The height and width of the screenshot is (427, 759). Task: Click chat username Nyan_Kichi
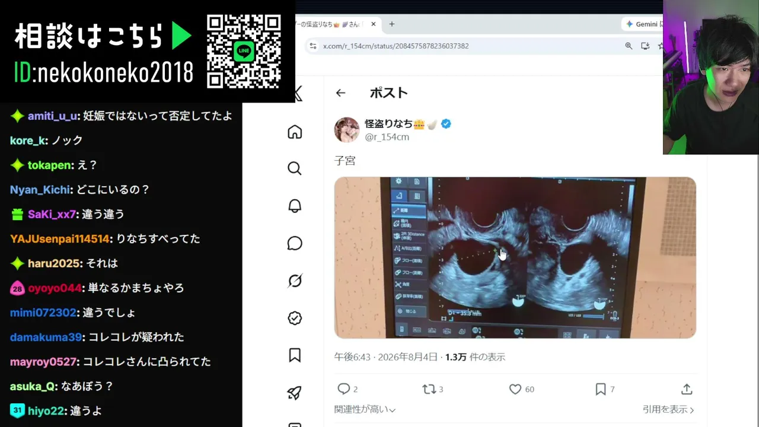[41, 190]
